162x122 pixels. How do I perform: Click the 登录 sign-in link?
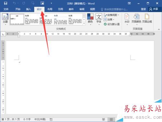pyautogui.click(x=144, y=9)
